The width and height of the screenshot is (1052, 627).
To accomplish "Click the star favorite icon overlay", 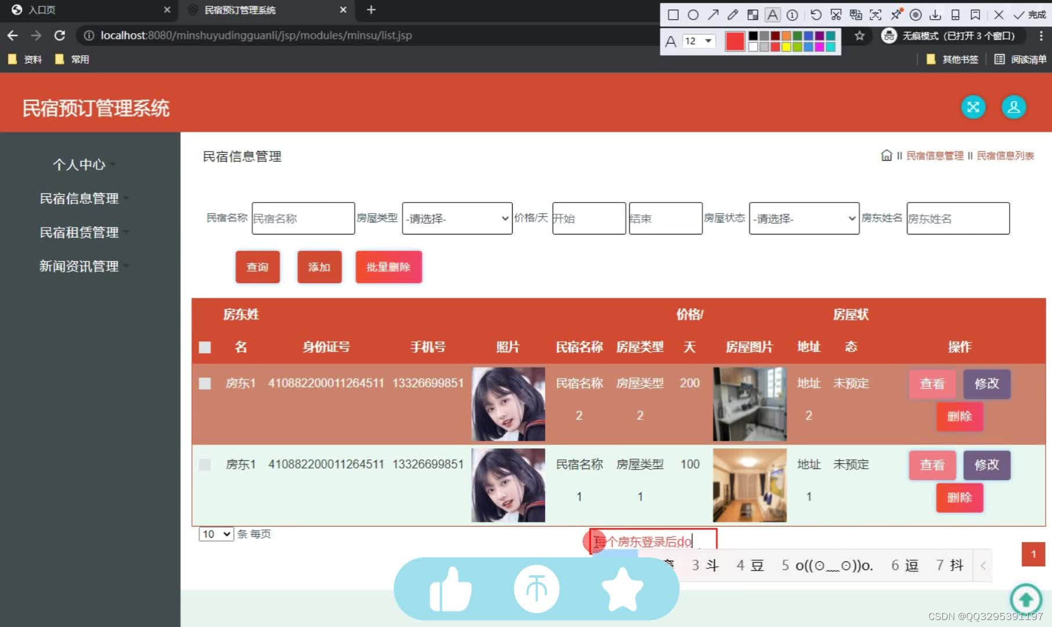I will coord(622,589).
